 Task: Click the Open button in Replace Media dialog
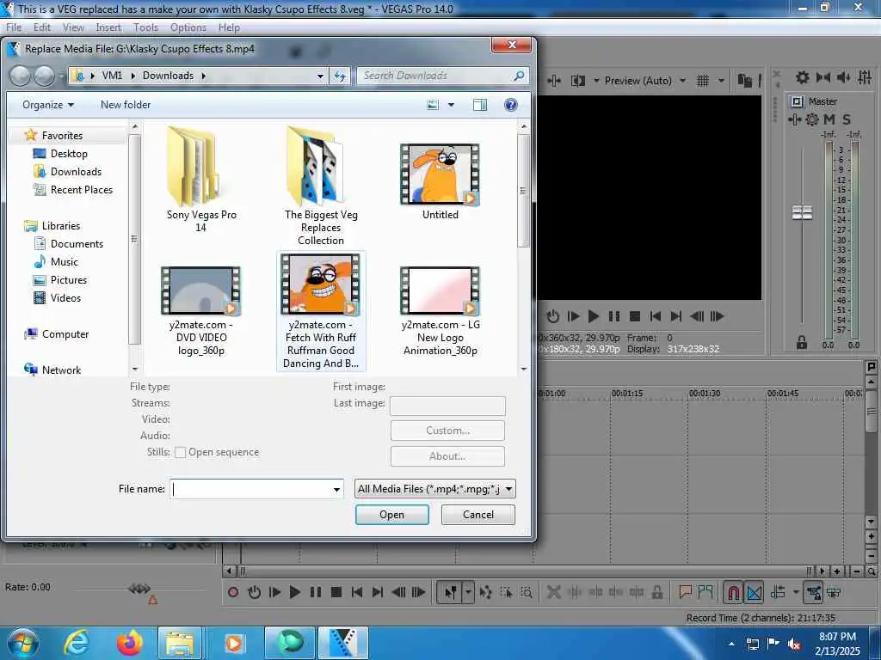click(x=392, y=515)
